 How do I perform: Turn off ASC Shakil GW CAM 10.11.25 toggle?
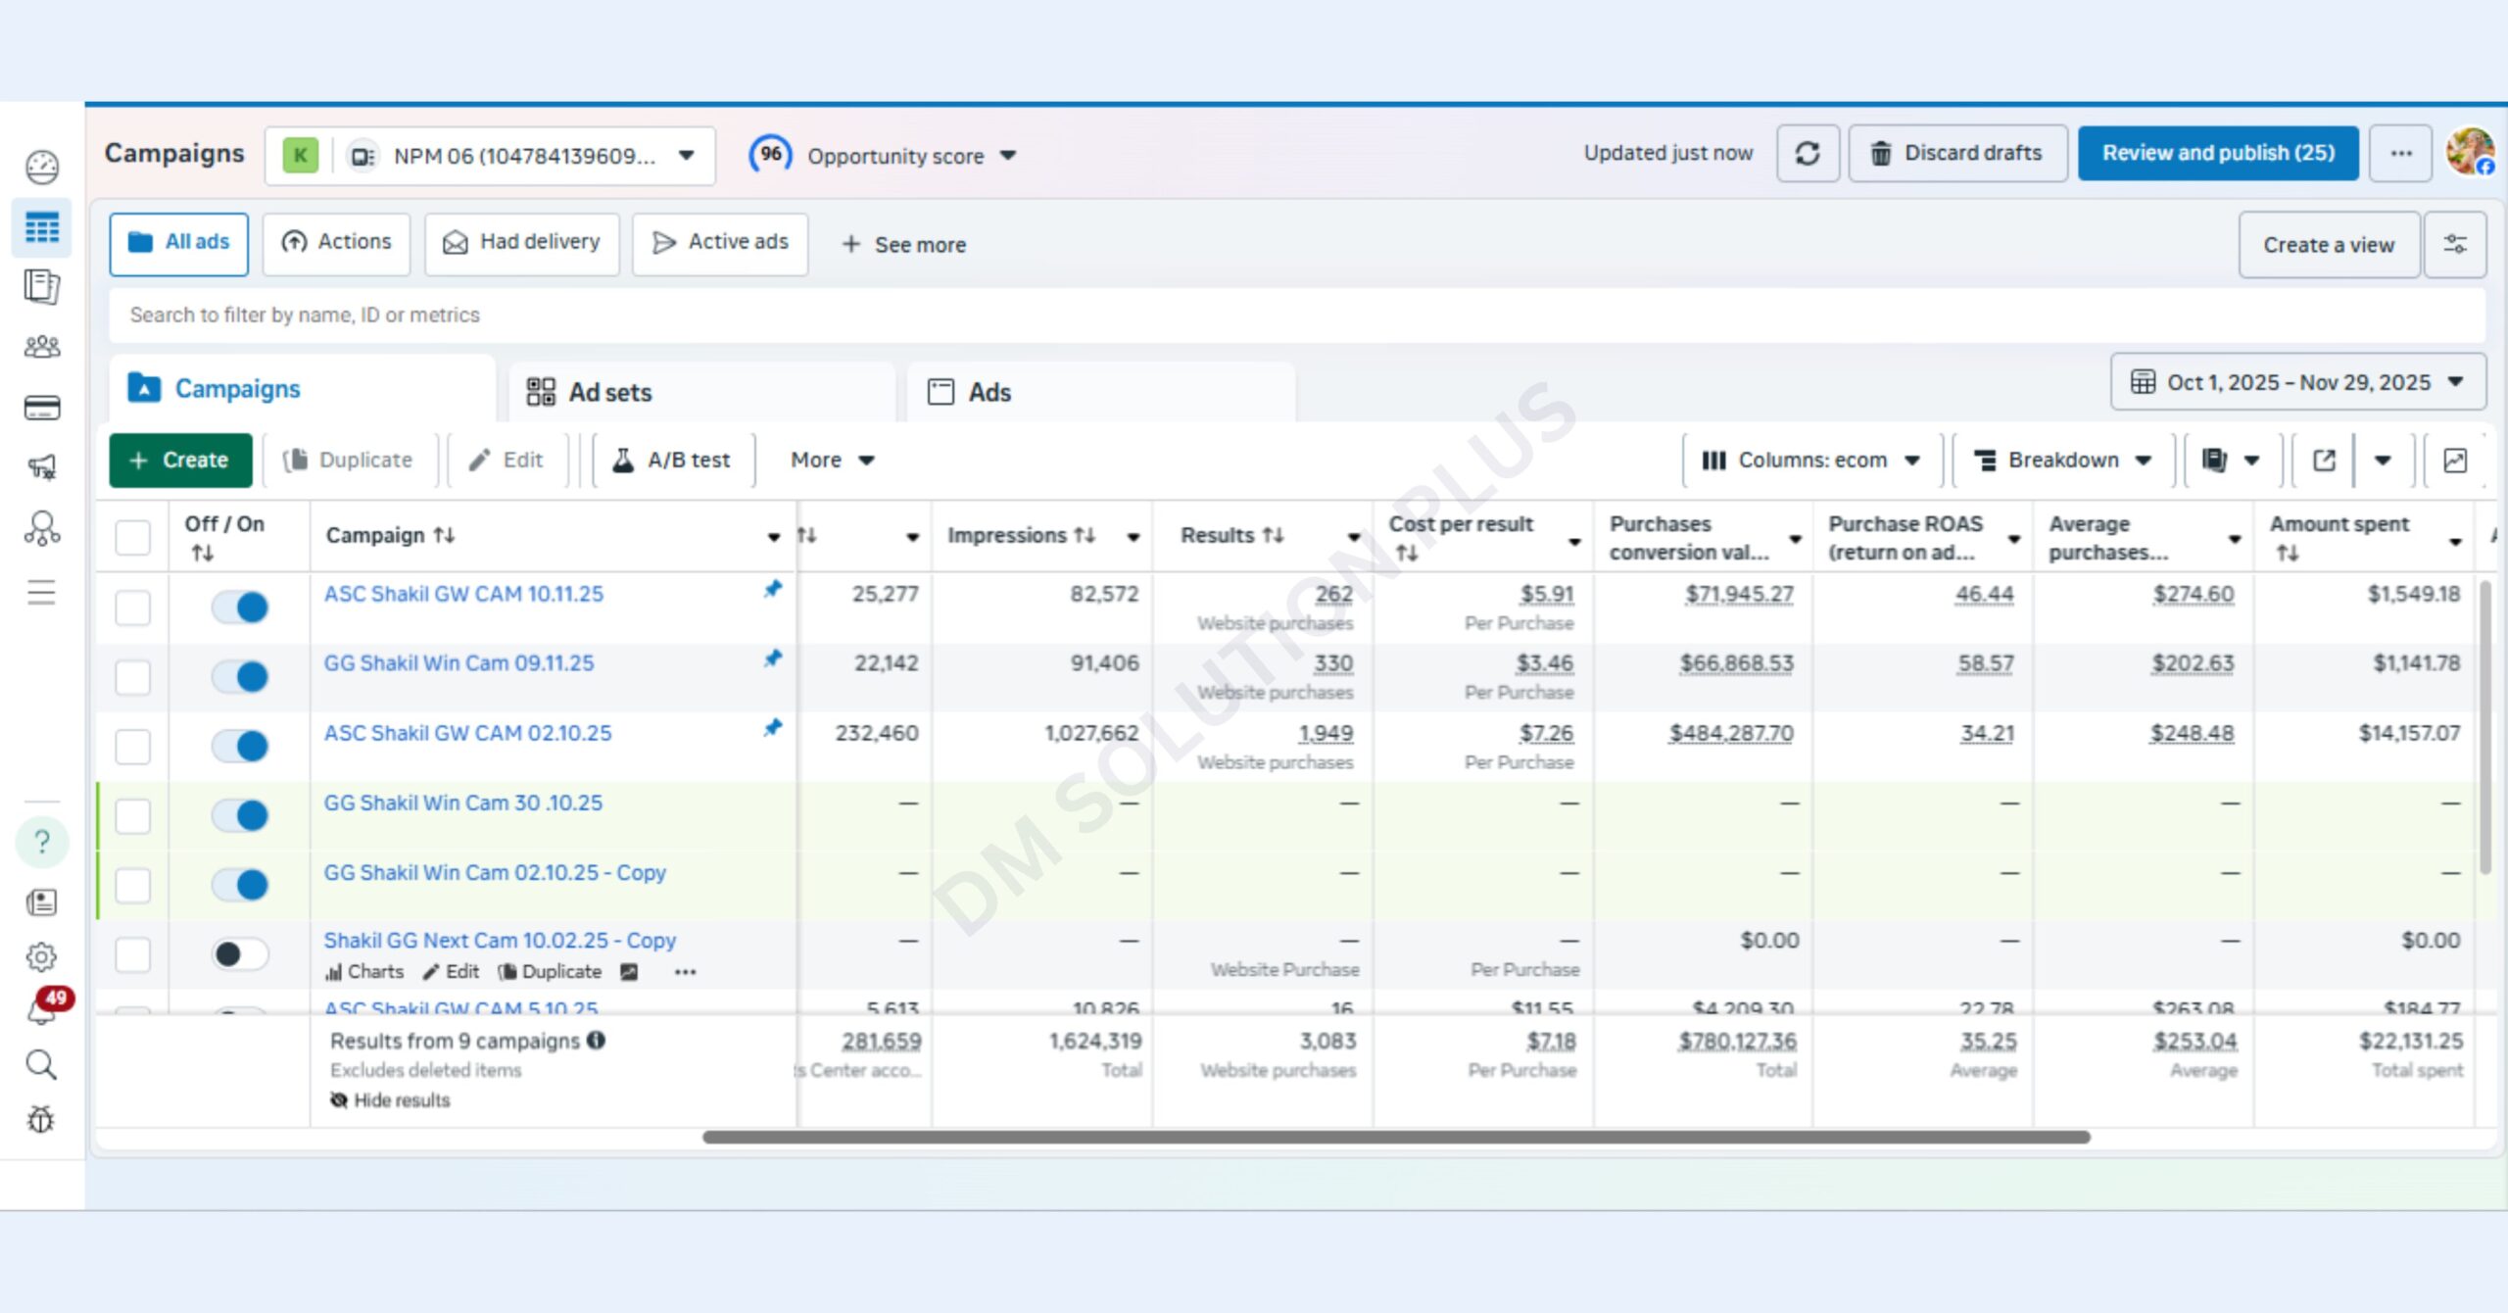click(x=240, y=608)
